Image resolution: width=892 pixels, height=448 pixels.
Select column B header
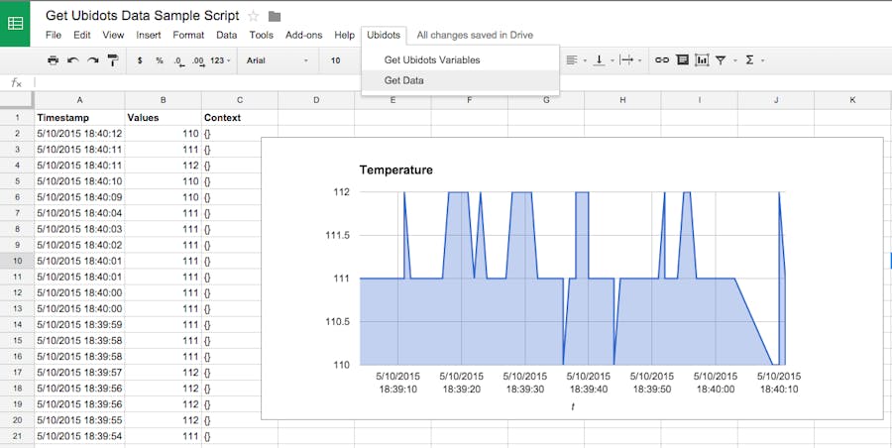click(x=164, y=100)
